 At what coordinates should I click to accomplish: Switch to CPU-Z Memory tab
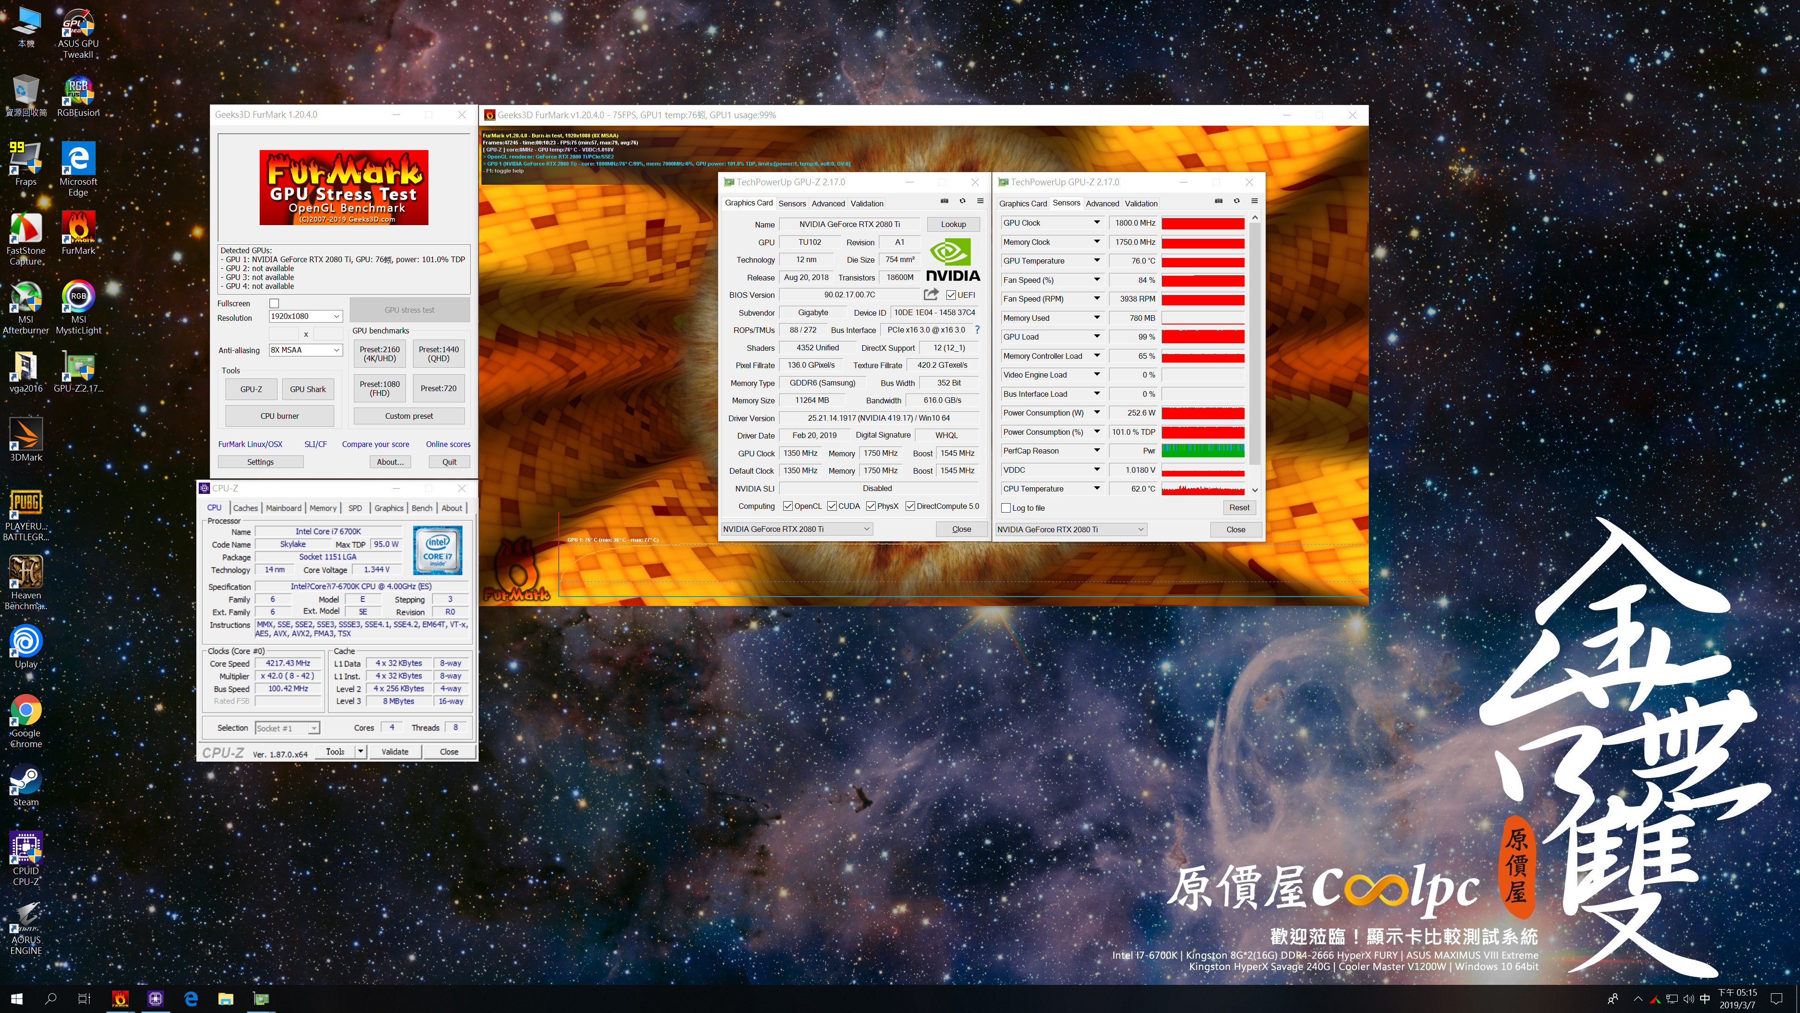pos(323,508)
